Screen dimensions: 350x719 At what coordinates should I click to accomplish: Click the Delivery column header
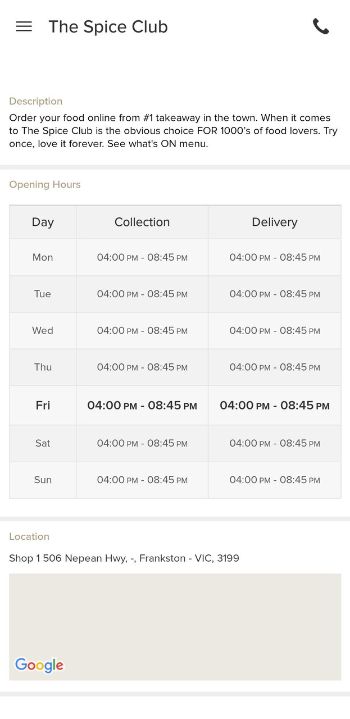click(x=274, y=222)
